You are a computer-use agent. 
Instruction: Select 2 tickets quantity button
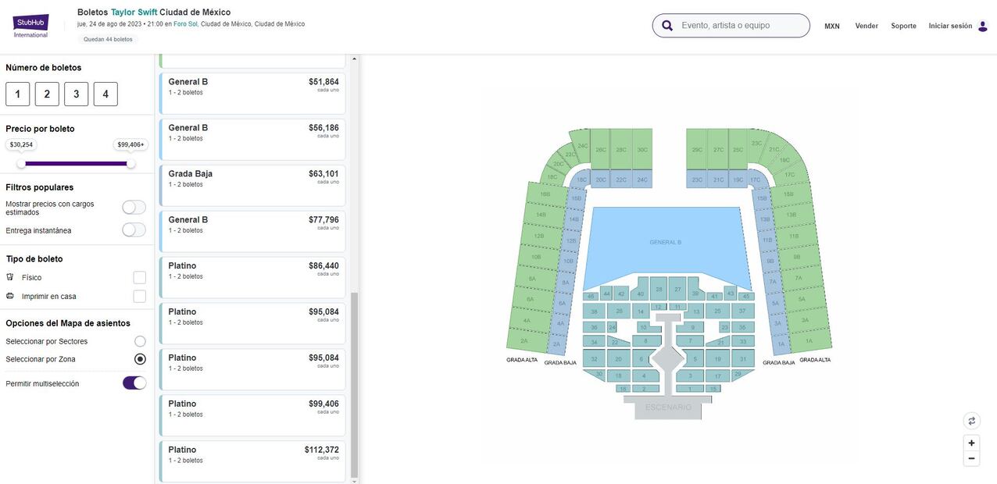coord(47,94)
